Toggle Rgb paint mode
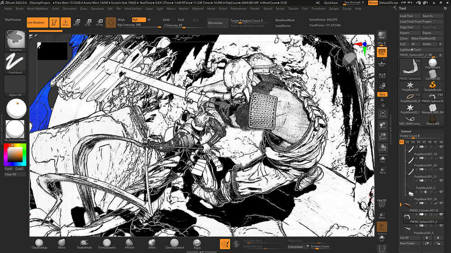The height and width of the screenshot is (253, 451). pos(138,20)
